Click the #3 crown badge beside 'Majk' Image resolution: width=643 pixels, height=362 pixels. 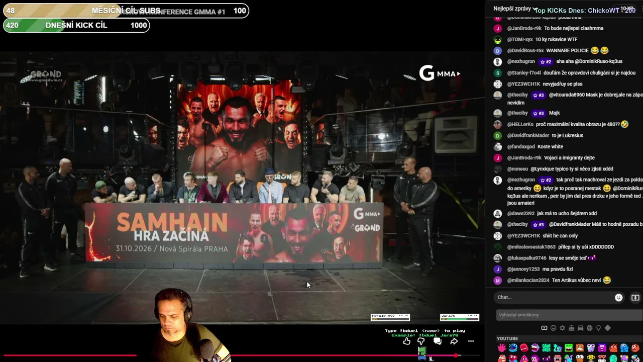click(538, 113)
